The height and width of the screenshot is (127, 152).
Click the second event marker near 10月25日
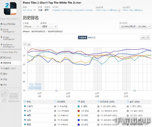(x=134, y=91)
